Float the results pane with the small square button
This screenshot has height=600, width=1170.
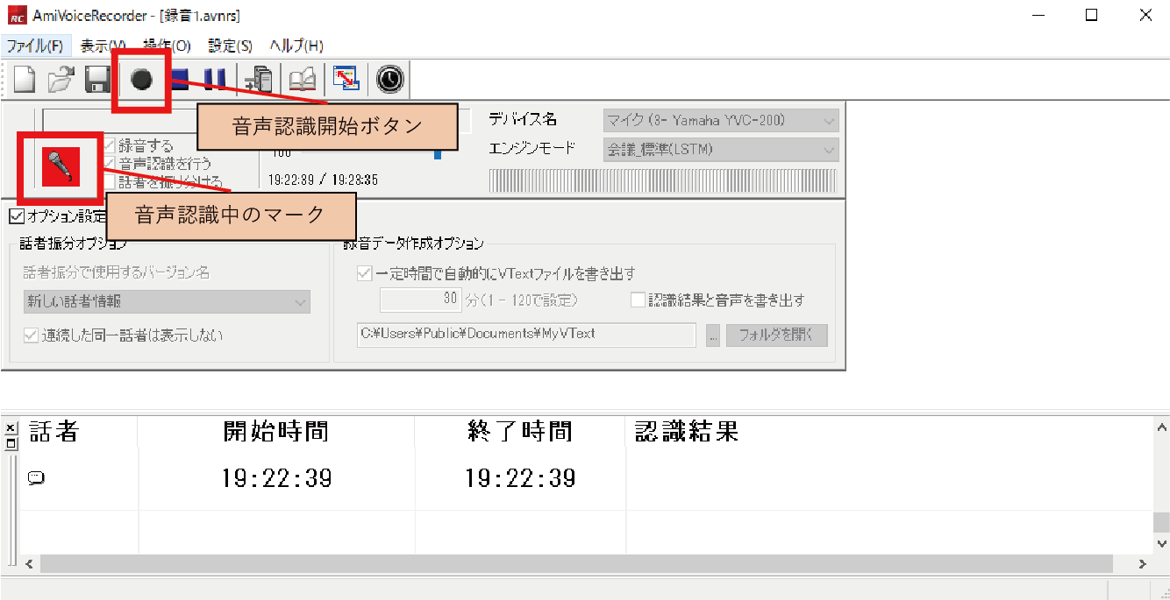tap(11, 442)
